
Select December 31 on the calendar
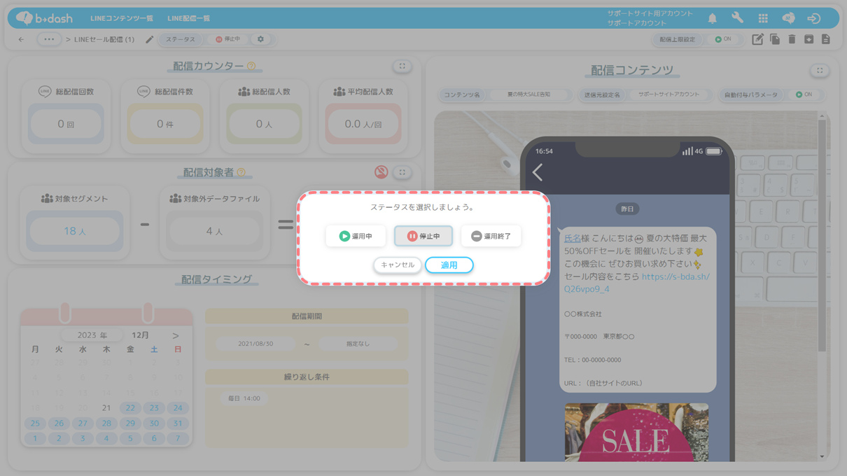[178, 423]
